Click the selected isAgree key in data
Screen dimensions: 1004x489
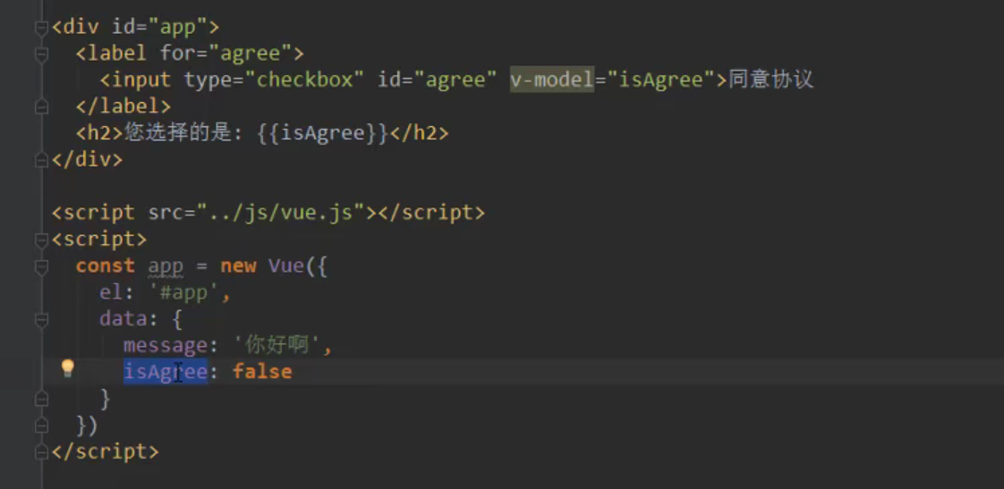coord(166,372)
